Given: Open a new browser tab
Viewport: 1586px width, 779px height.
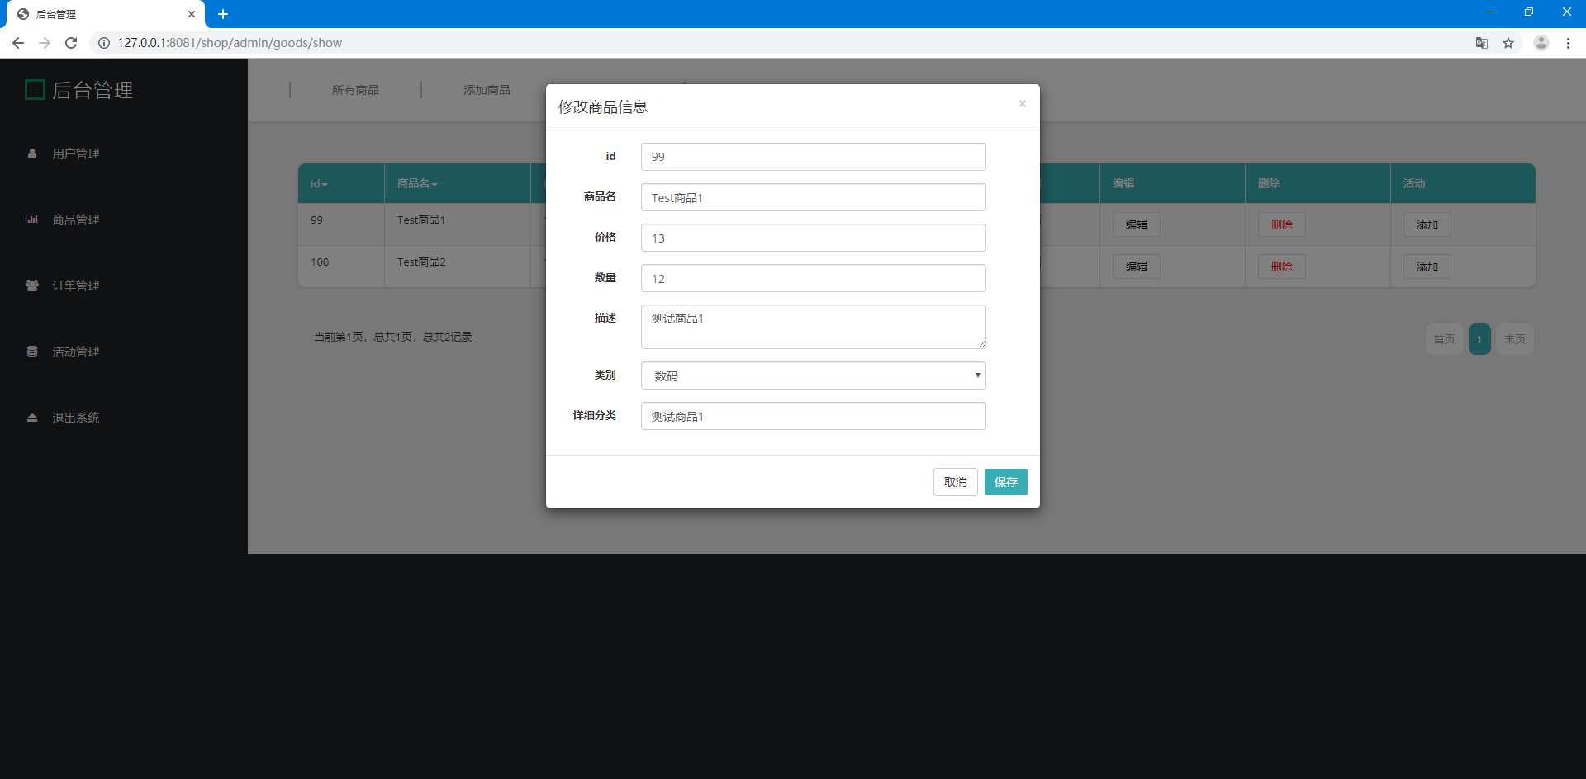Looking at the screenshot, I should click(x=223, y=14).
